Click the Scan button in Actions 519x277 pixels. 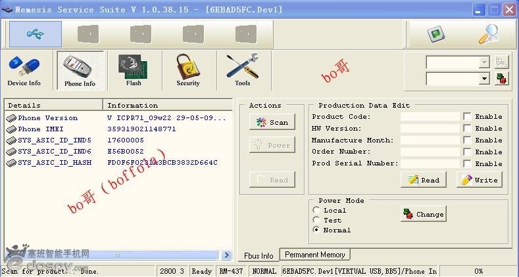pyautogui.click(x=272, y=123)
